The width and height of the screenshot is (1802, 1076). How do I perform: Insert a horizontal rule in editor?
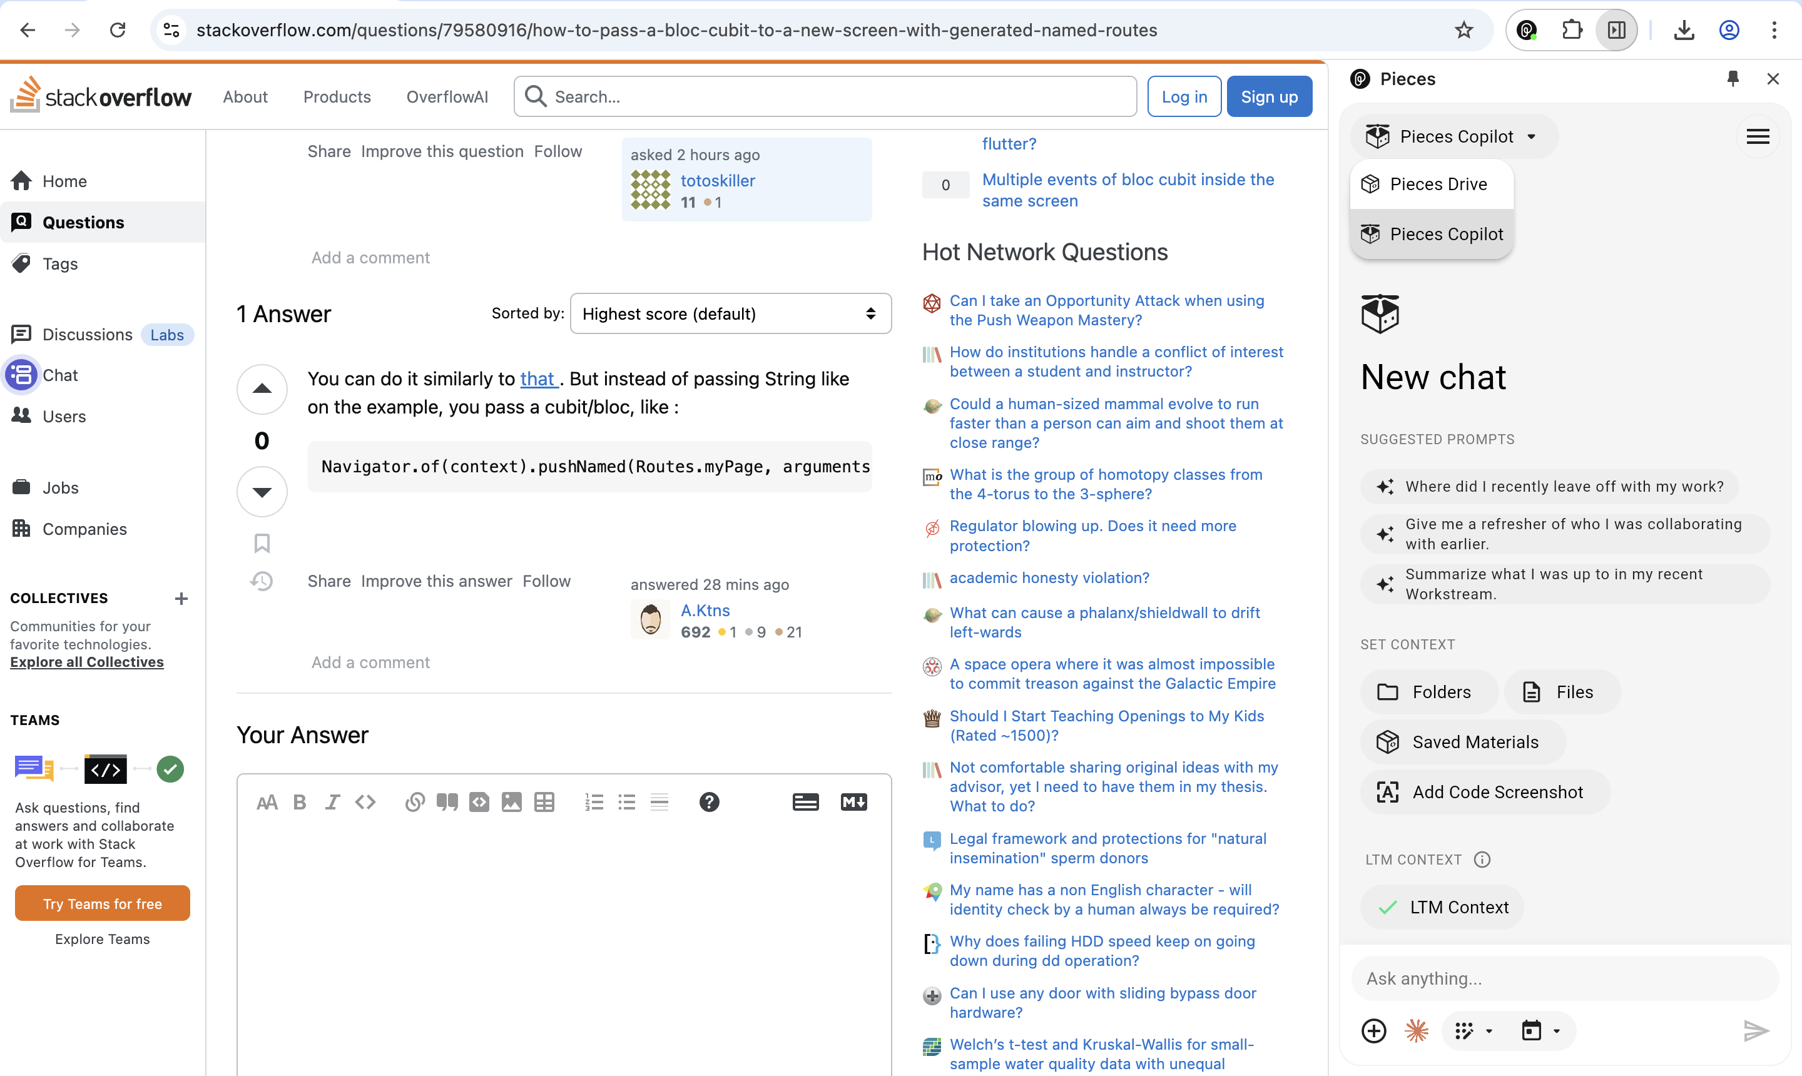pyautogui.click(x=659, y=802)
